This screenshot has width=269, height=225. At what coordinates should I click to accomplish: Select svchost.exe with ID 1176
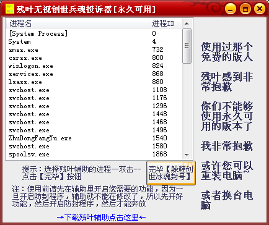point(94,98)
